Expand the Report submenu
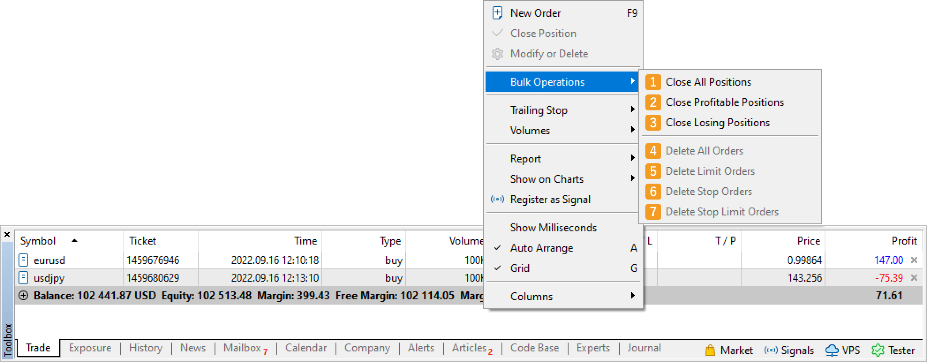The height and width of the screenshot is (362, 927). 563,158
